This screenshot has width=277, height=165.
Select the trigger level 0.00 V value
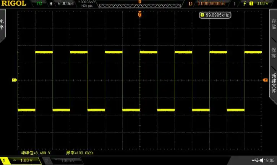(x=262, y=3)
